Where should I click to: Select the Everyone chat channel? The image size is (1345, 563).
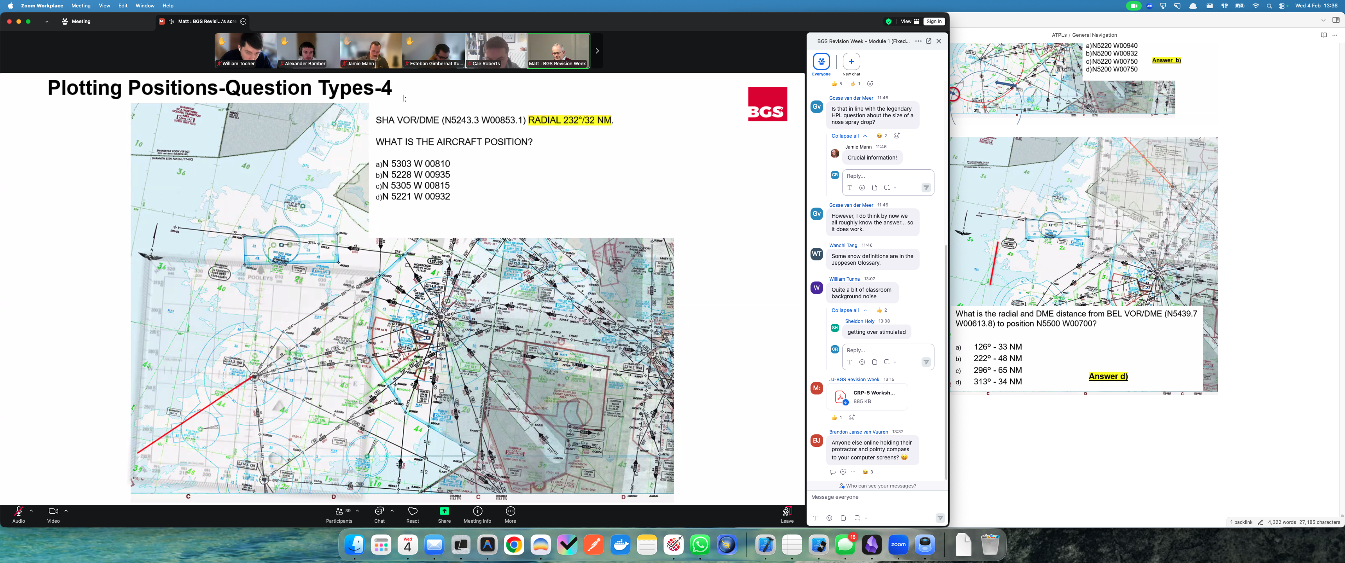pos(821,62)
